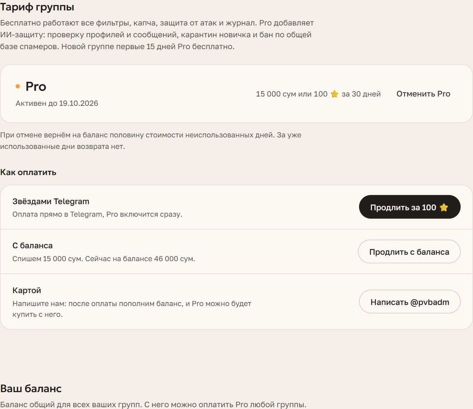Open chat via Написать @pvbadm button
This screenshot has width=473, height=409.
(410, 302)
